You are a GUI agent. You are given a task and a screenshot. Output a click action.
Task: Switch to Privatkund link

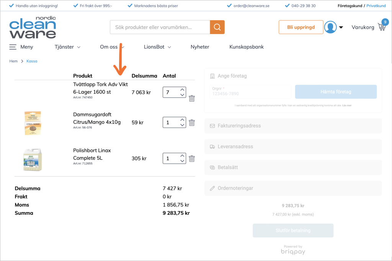(x=376, y=6)
